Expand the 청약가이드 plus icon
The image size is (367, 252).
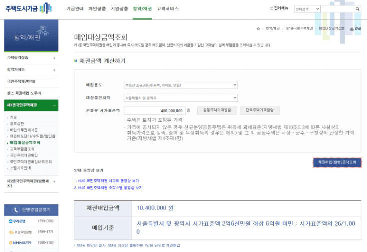point(54,70)
